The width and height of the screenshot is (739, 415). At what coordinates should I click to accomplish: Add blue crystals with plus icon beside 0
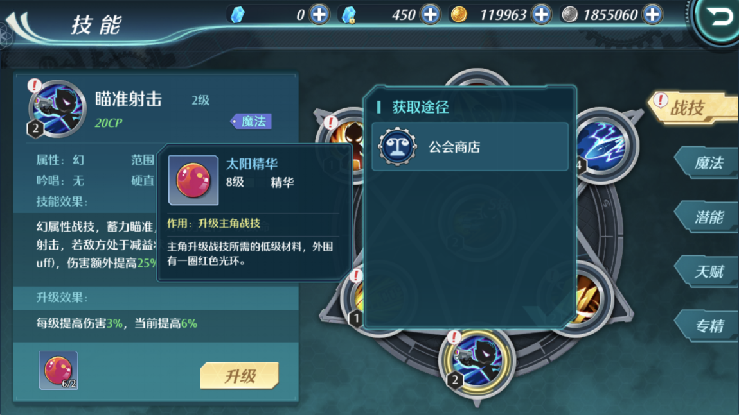[319, 15]
